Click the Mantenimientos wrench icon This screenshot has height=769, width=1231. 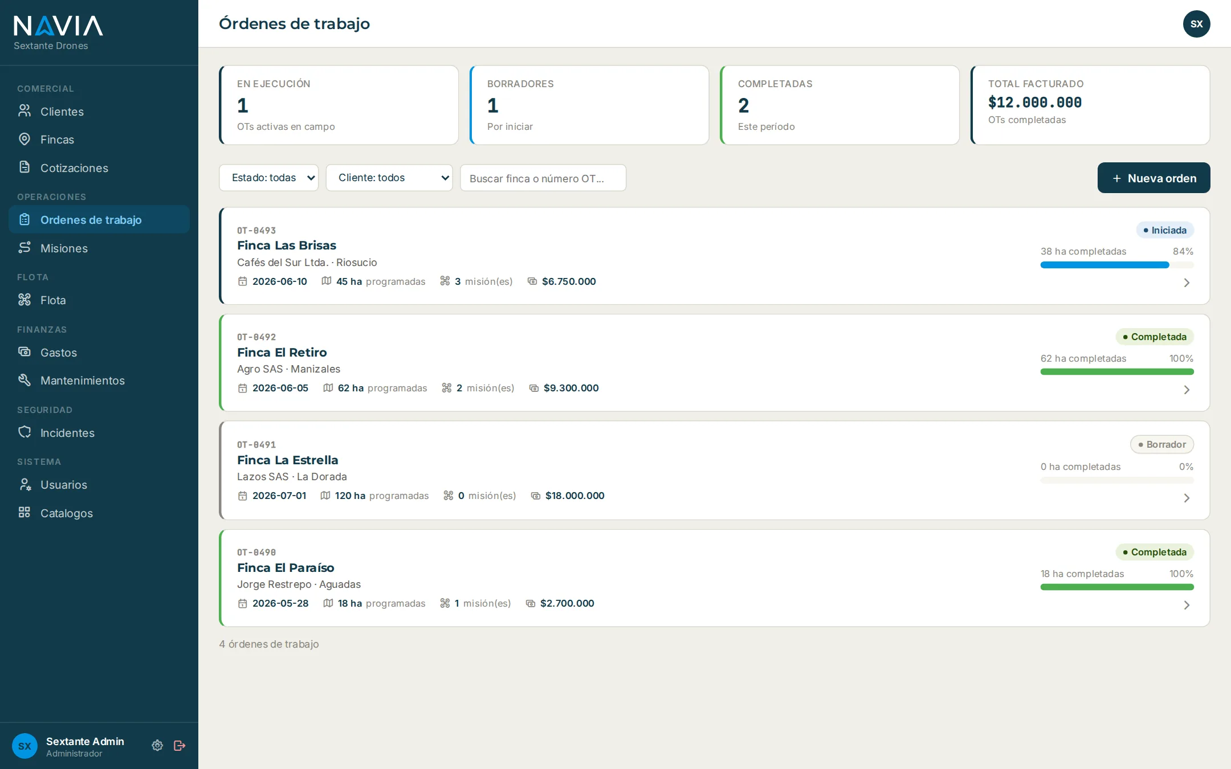pos(25,380)
